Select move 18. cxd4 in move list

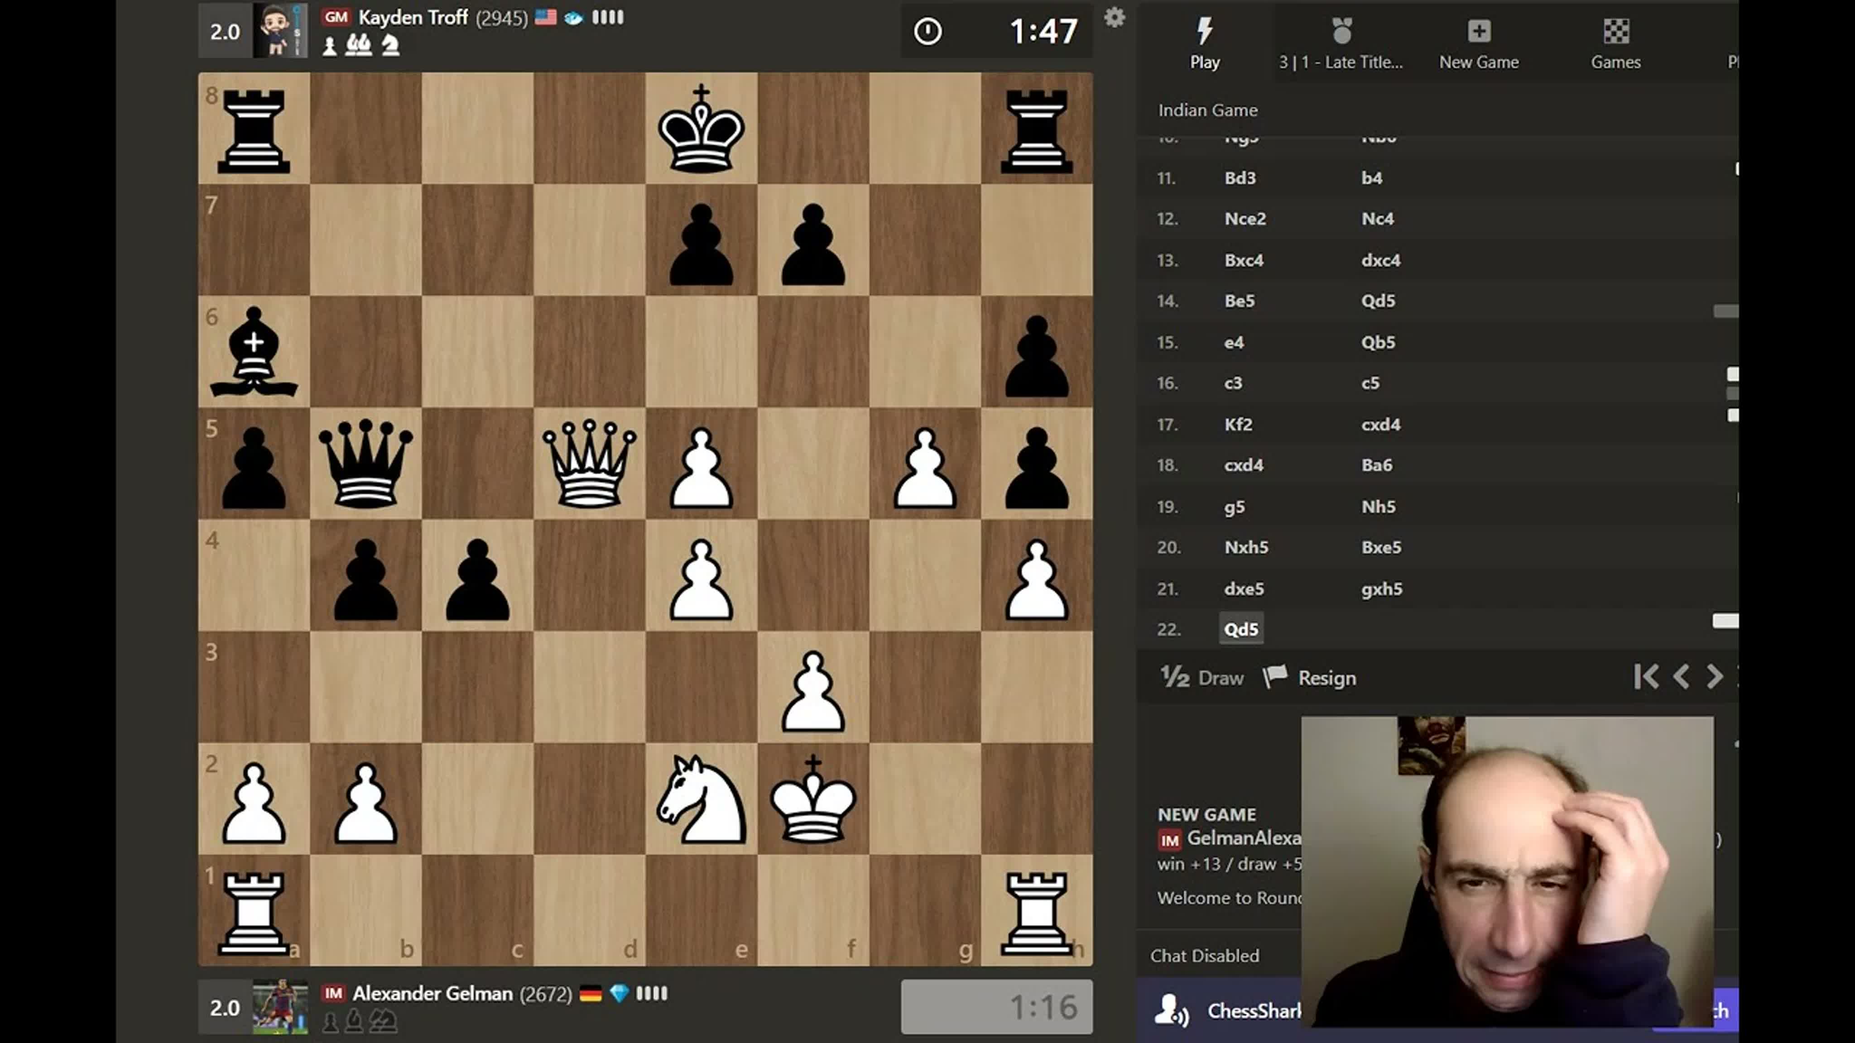(x=1244, y=465)
